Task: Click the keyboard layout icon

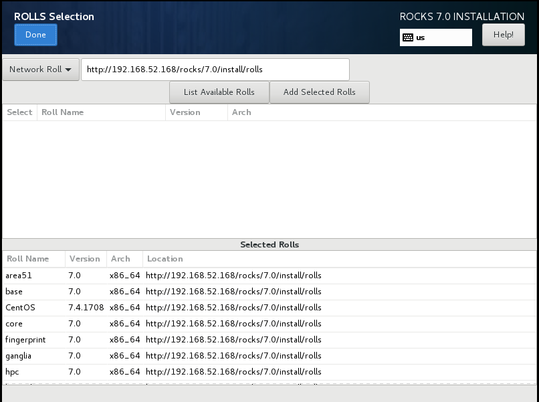Action: [x=408, y=37]
